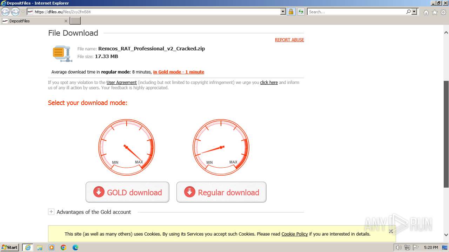Click the security lock icon
Screen dimensions: 449x252
point(291,12)
